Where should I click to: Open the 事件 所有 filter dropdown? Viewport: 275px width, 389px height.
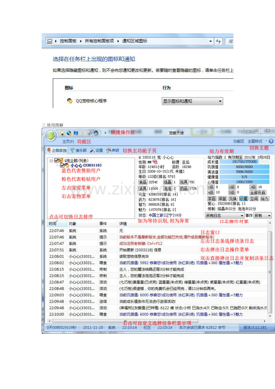coord(263,215)
